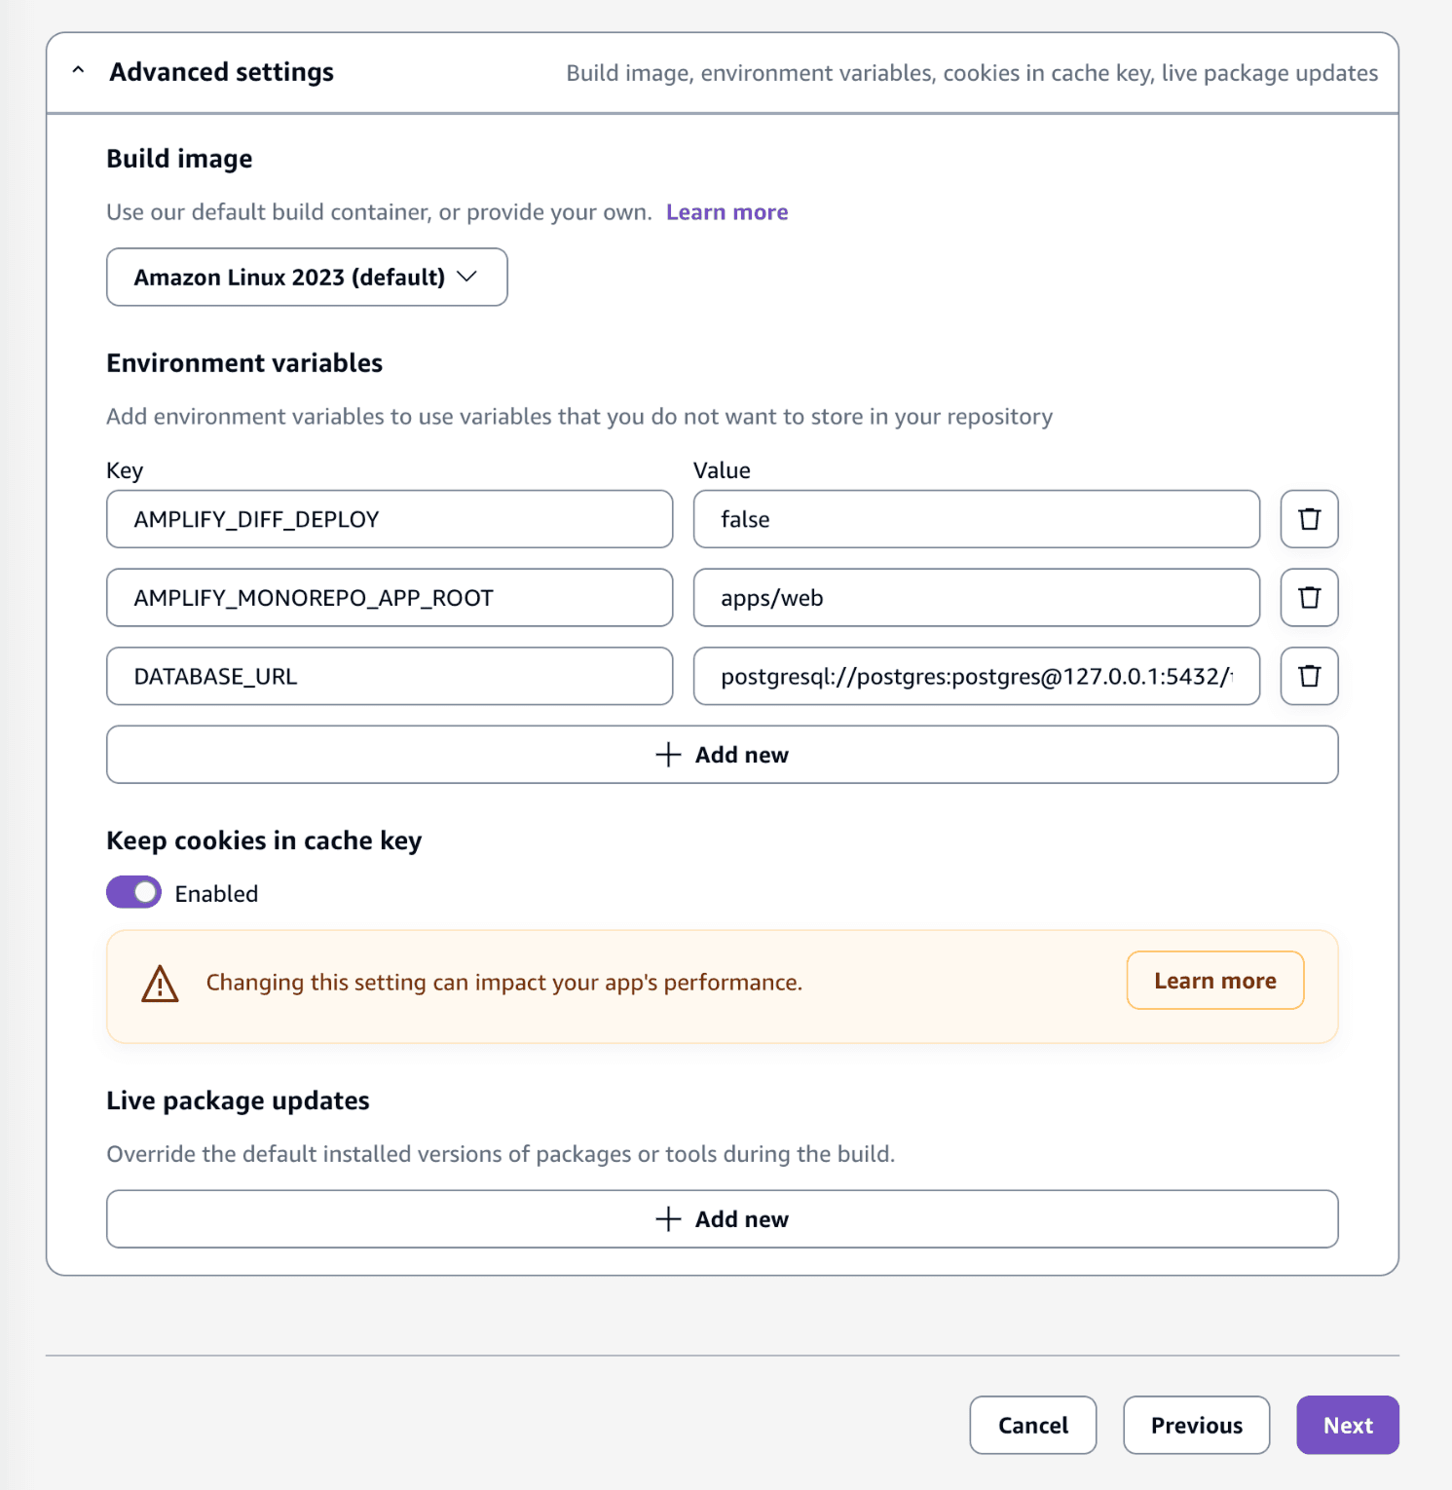
Task: Collapse the Advanced settings section
Action: [x=79, y=72]
